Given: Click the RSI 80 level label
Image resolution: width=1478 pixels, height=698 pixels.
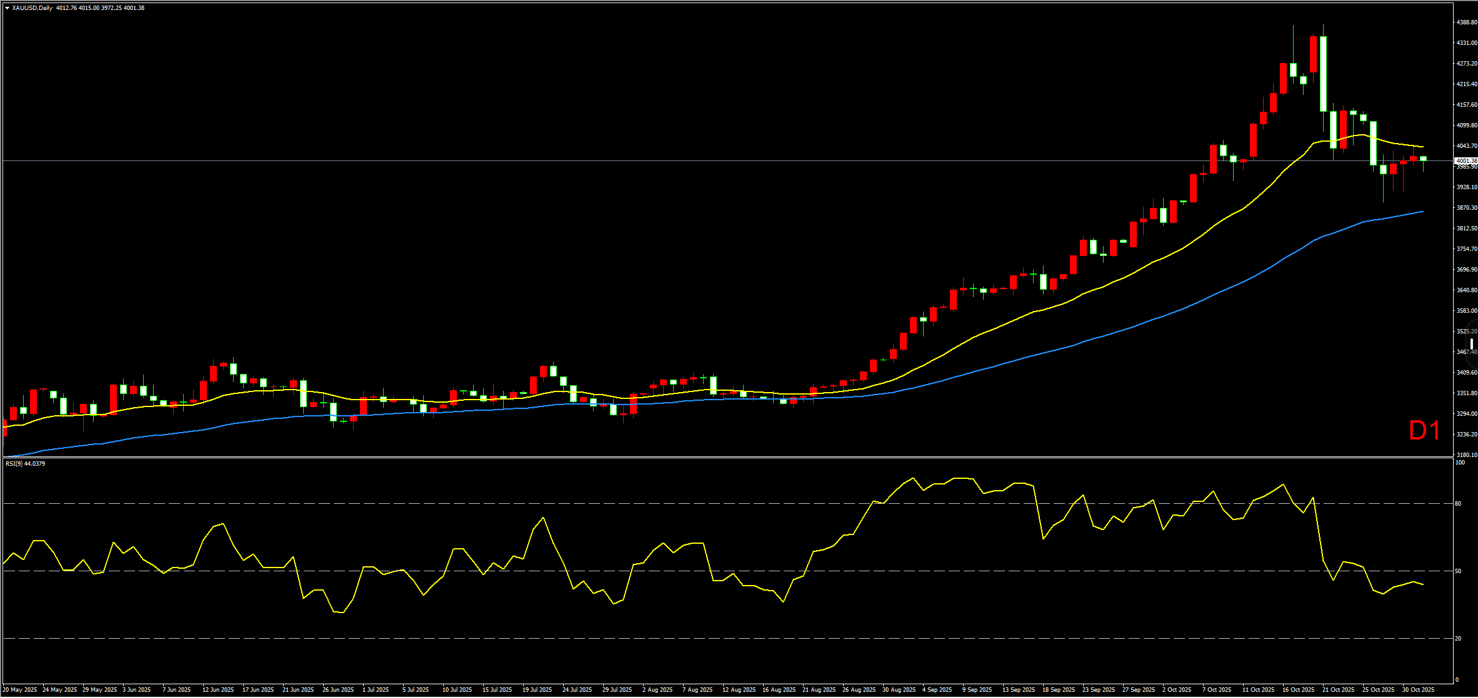Looking at the screenshot, I should pos(1459,504).
